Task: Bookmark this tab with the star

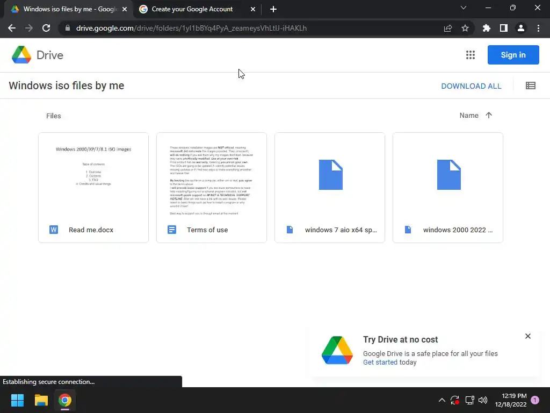Action: click(465, 28)
